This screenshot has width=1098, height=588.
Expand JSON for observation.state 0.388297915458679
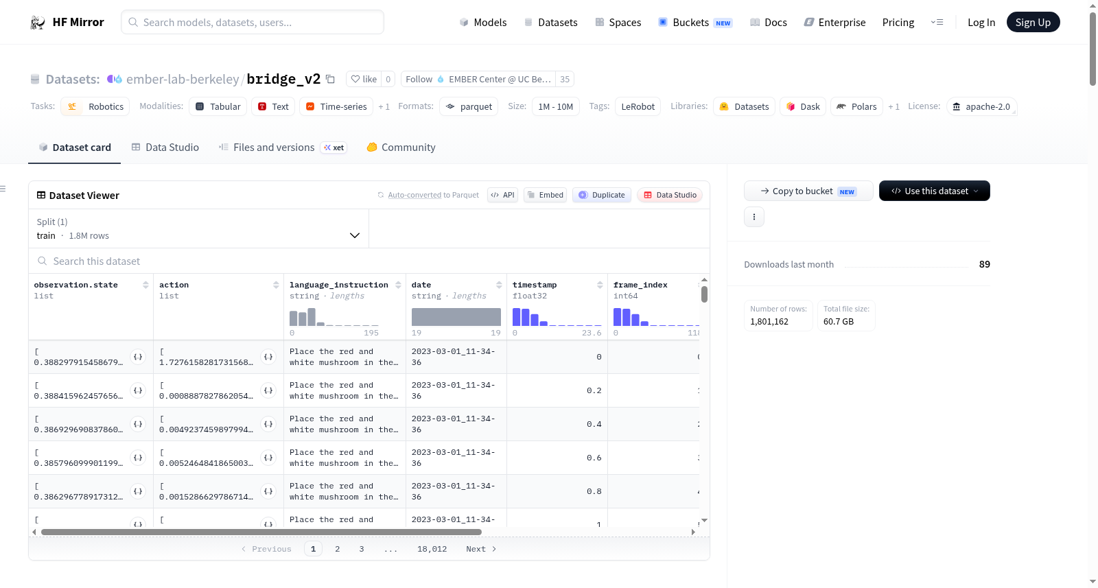pos(138,357)
